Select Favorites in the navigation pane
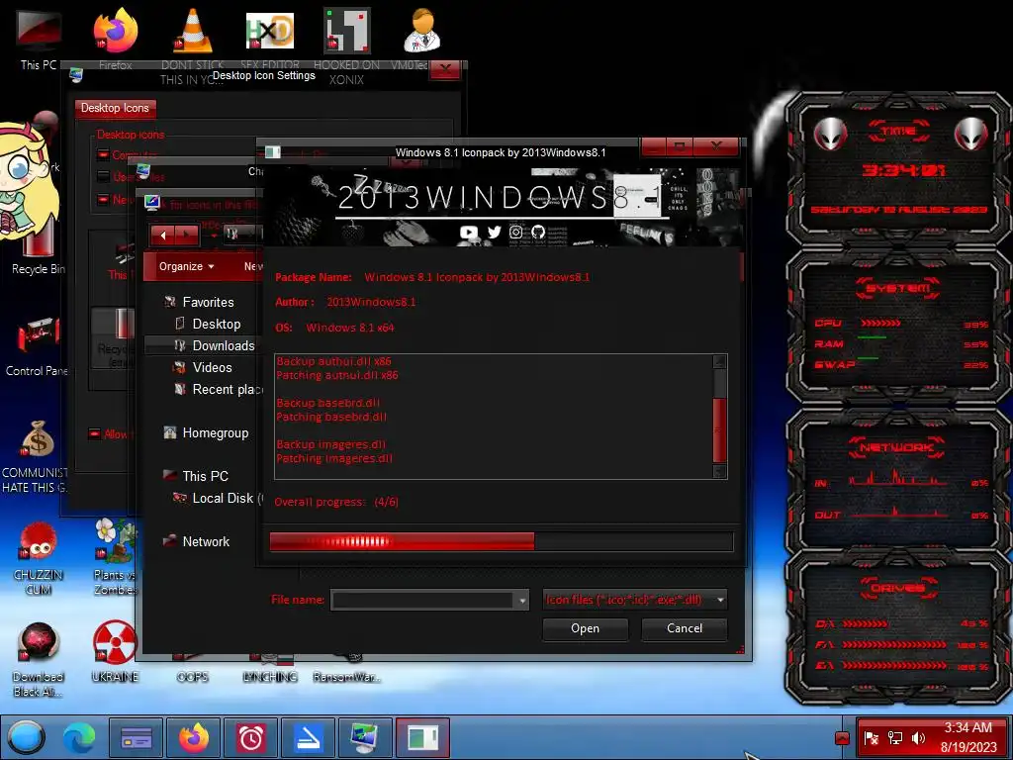This screenshot has width=1013, height=760. pos(208,302)
